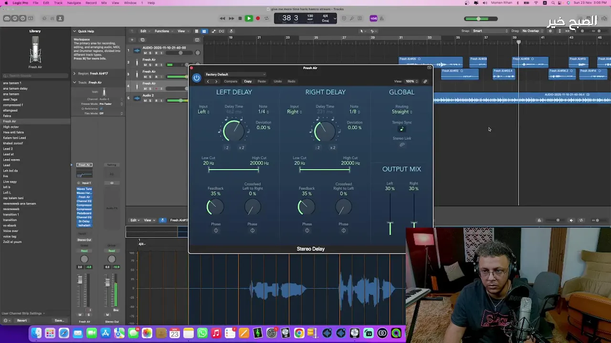611x343 pixels.
Task: Click Copy in the plugin header
Action: (x=248, y=81)
